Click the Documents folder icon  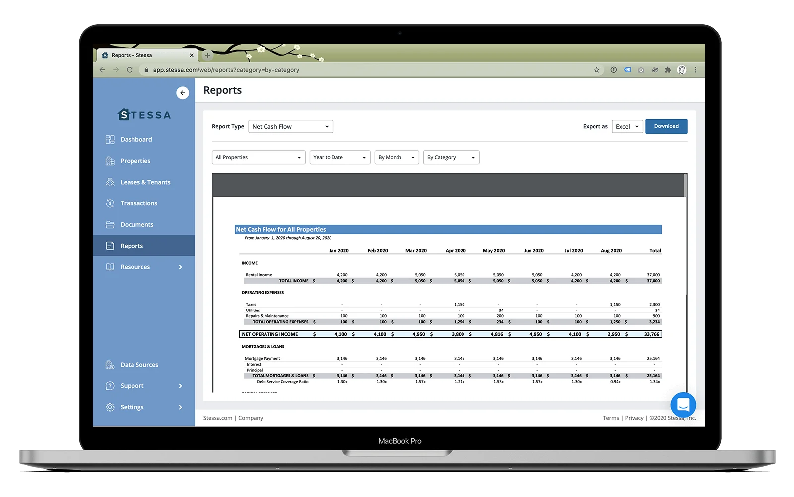click(x=110, y=224)
